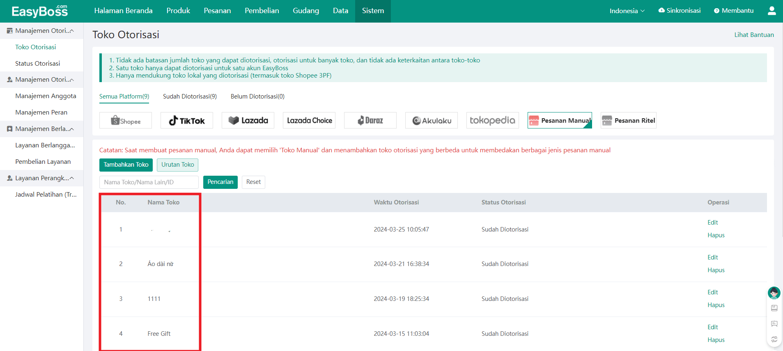This screenshot has width=783, height=351.
Task: Click the Áo dài nữ store name
Action: [161, 264]
